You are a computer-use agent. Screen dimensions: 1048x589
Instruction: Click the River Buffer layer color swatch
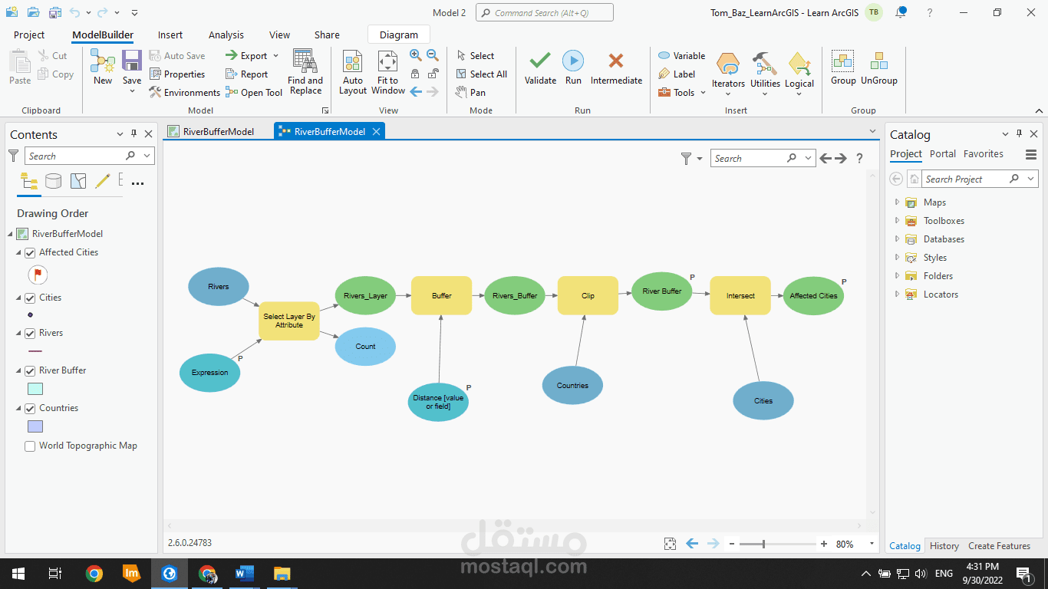pyautogui.click(x=35, y=390)
